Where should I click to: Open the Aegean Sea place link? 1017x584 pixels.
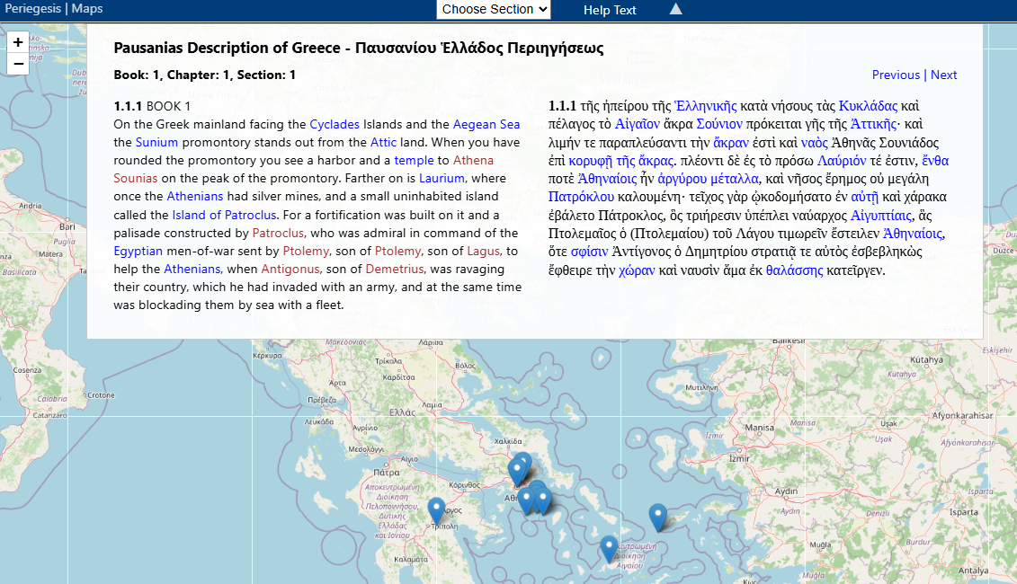(x=486, y=124)
